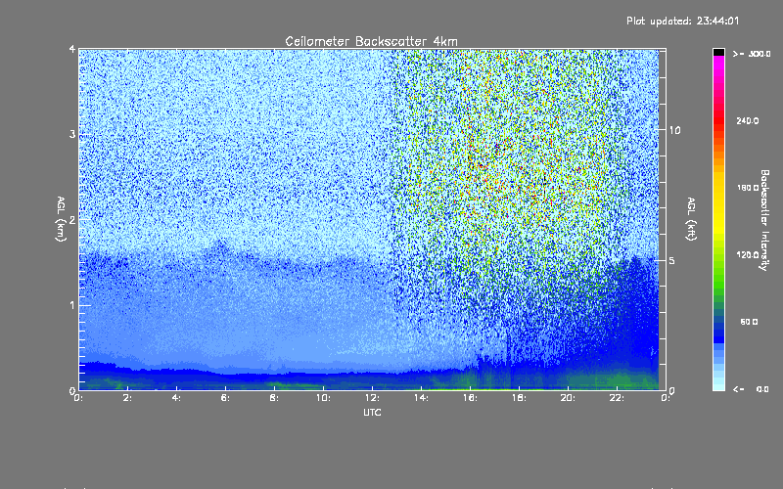Click the '8:' UTC hour tick label
This screenshot has height=489, width=783.
(274, 398)
